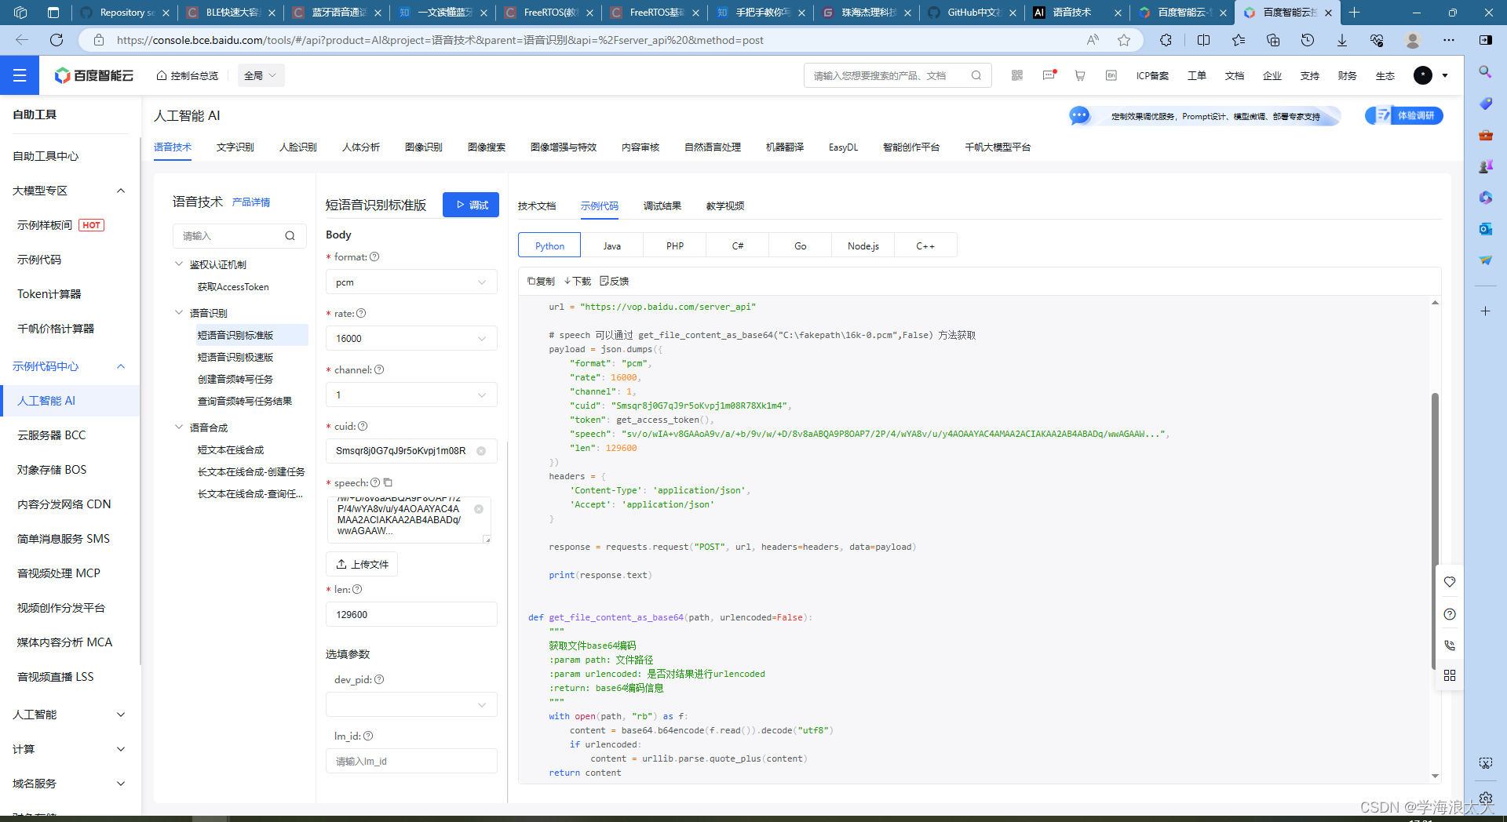1507x822 pixels.
Task: Collapse the 语音识别 tree node
Action: (179, 312)
